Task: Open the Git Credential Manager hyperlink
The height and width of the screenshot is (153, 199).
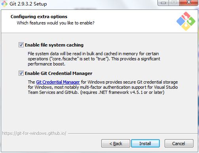Action: (x=58, y=82)
